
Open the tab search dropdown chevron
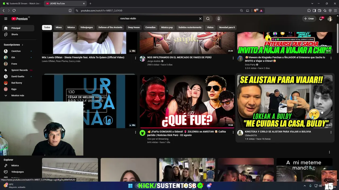[312, 3]
